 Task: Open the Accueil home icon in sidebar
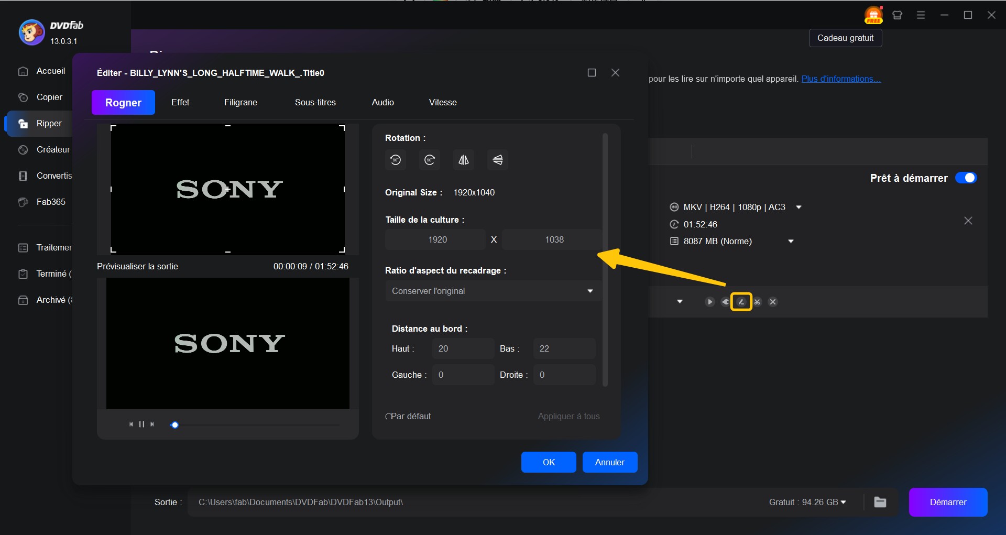[x=23, y=71]
